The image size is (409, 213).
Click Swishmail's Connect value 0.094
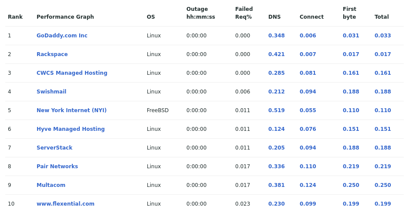(x=308, y=92)
